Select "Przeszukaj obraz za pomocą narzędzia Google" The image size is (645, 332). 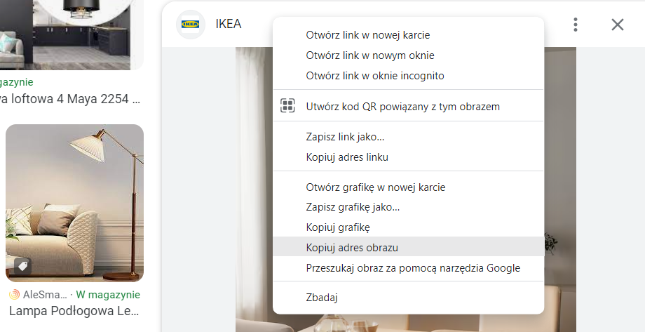pyautogui.click(x=413, y=267)
